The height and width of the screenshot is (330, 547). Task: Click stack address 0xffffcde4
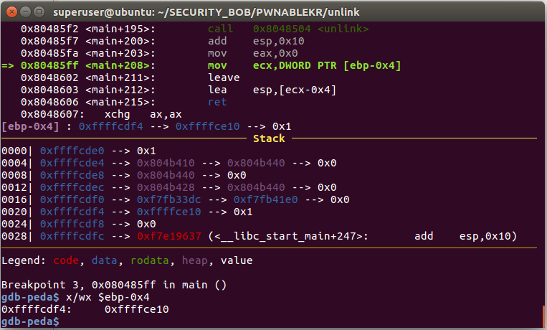(x=72, y=163)
